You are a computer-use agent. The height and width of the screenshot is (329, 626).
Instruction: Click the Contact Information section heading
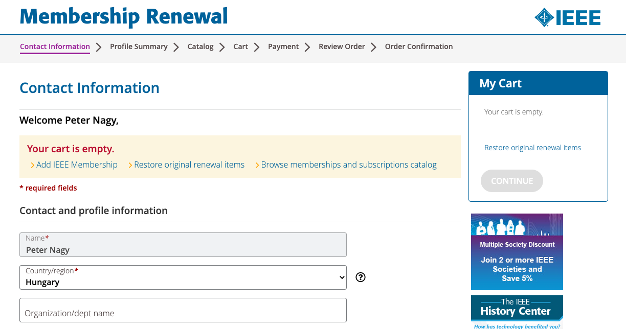90,88
